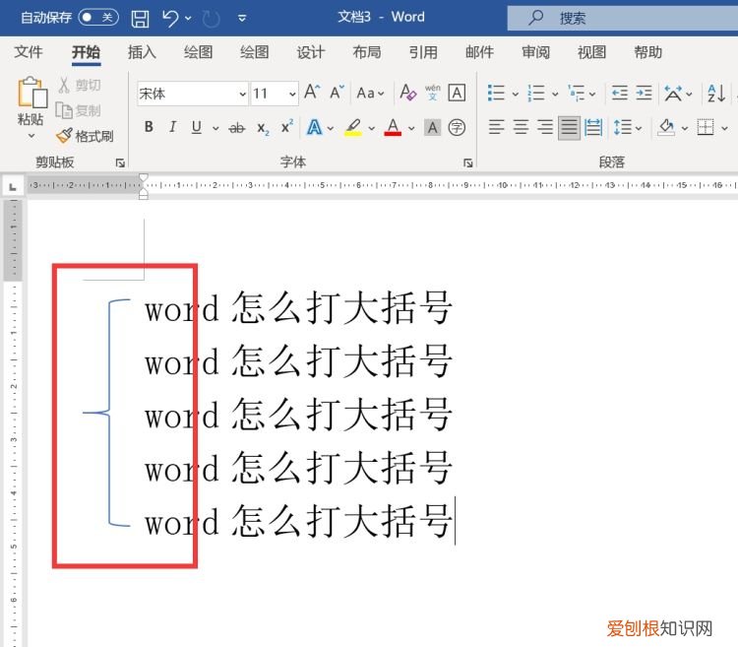Open the 邮件 (Mailings) tab
The height and width of the screenshot is (647, 738).
tap(479, 52)
